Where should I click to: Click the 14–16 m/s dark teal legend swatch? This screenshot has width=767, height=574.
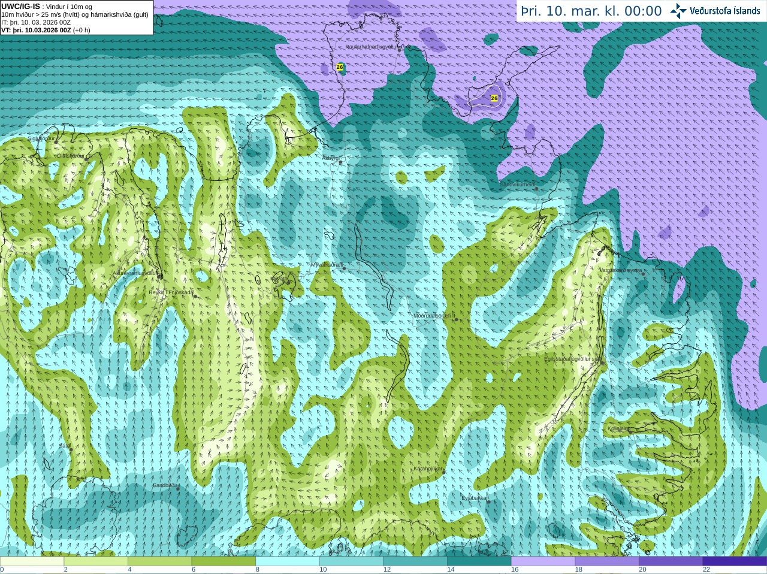(x=479, y=561)
